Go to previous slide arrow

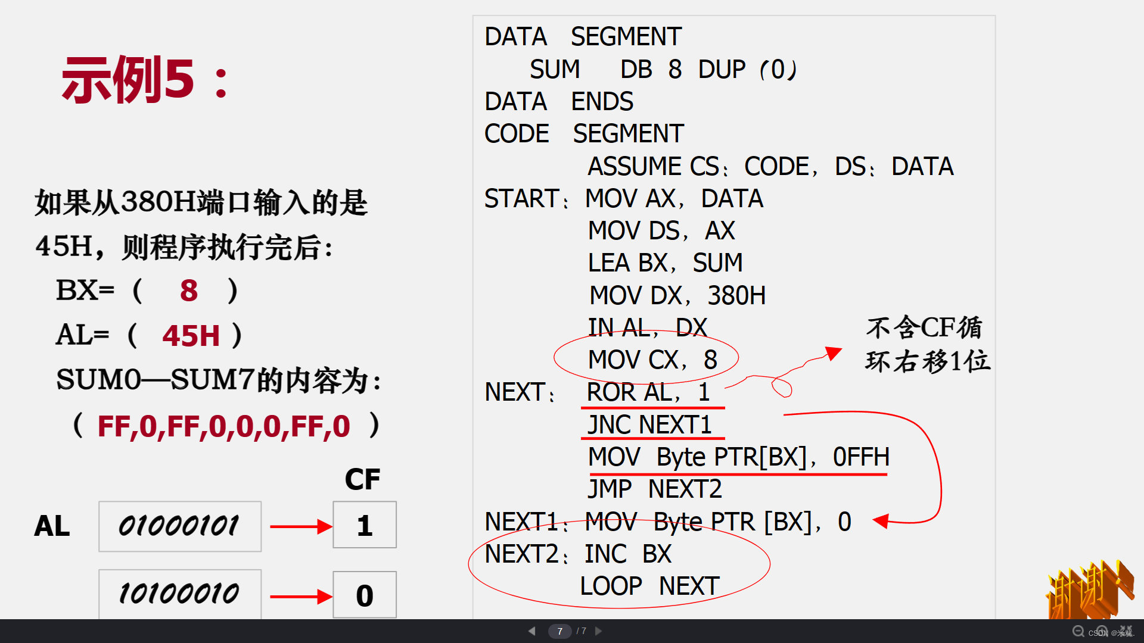[x=532, y=631]
